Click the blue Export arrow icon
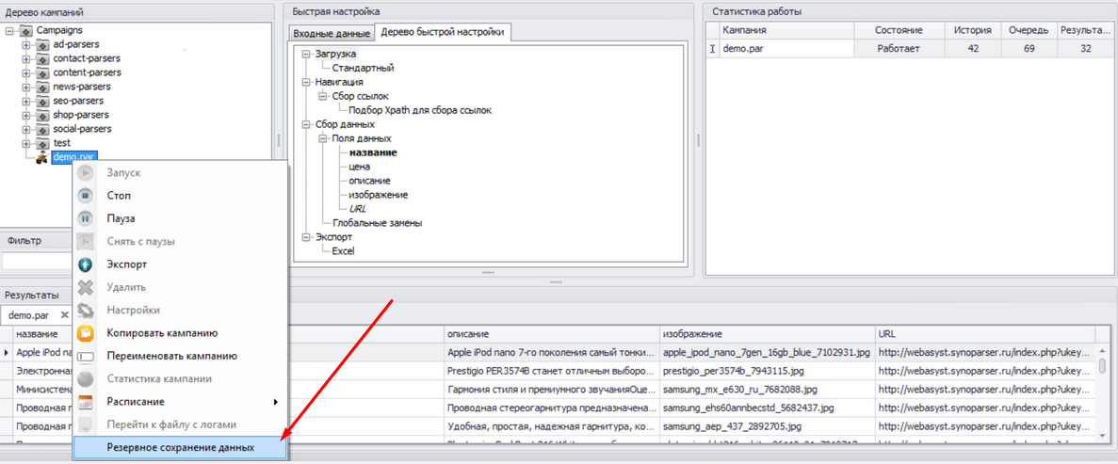1118x464 pixels. tap(86, 264)
